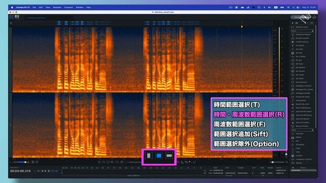Select the Frequency selection tool
326x183 pixels.
click(169, 156)
